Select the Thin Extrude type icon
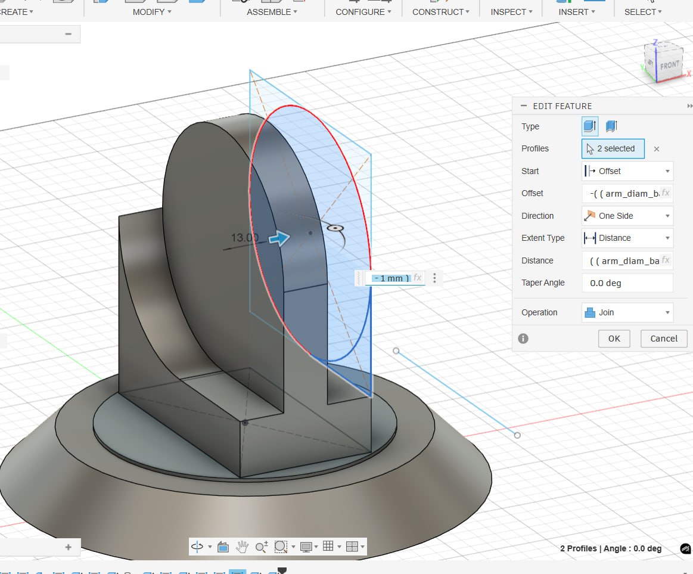Screen dimensions: 693x574 [x=611, y=126]
